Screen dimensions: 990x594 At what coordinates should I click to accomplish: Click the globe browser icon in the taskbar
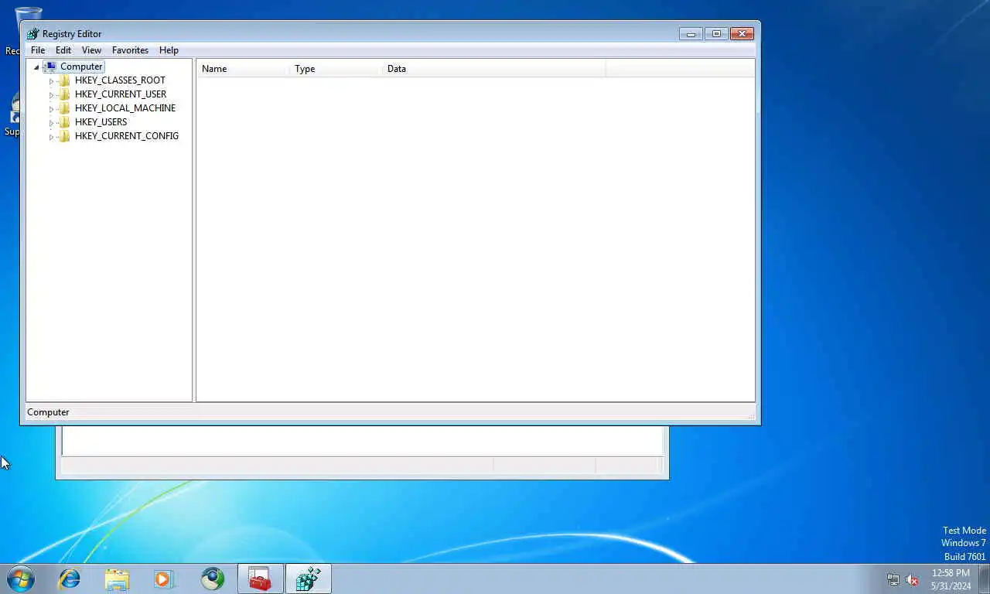pyautogui.click(x=213, y=579)
